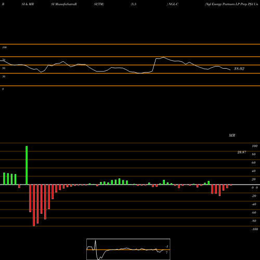Click the 'SI & MR' header text
Image resolution: width=260 pixels, height=260 pixels.
click(x=28, y=4)
